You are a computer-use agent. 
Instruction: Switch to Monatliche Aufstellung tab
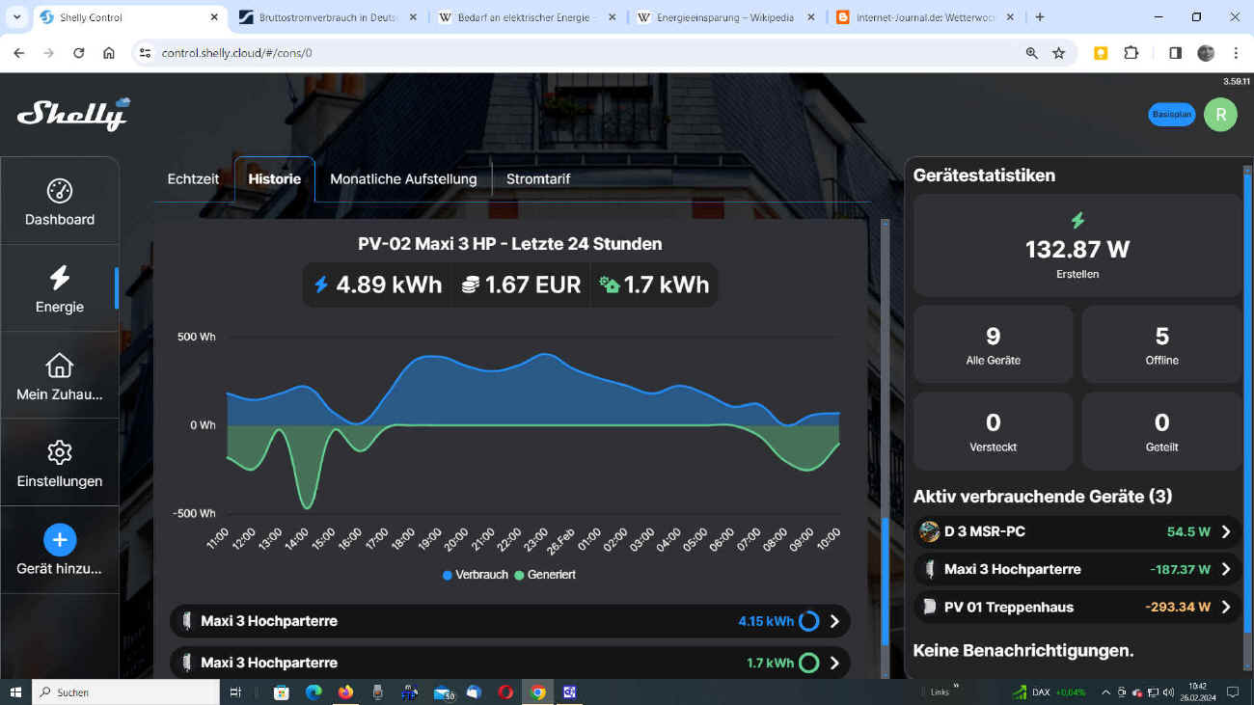point(403,179)
